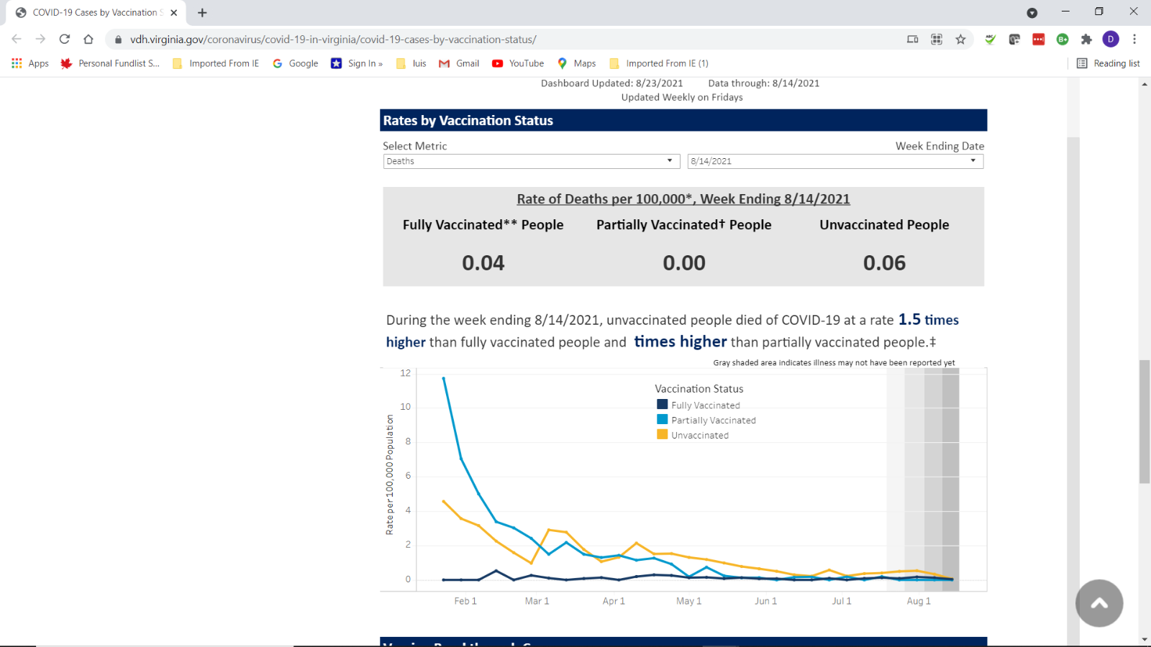Open the first Imported From IE folder
The height and width of the screenshot is (647, 1151).
point(216,63)
